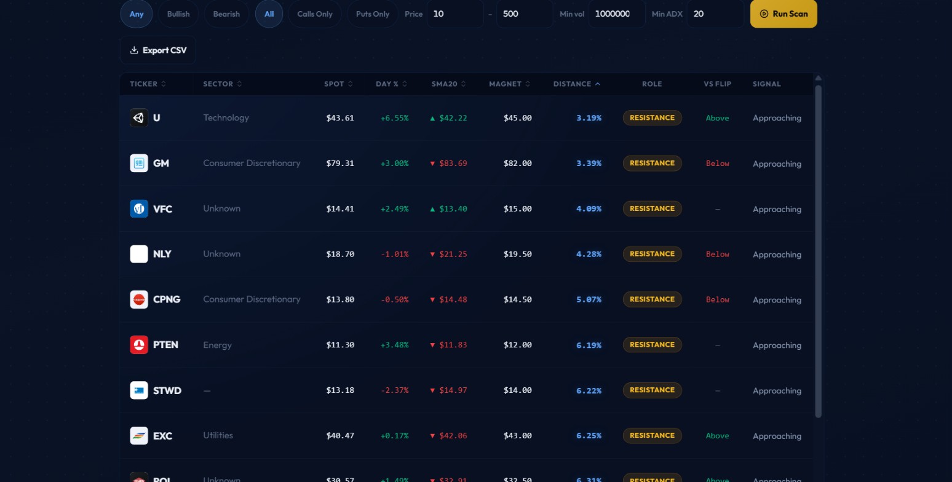Select the All options filter
Image resolution: width=952 pixels, height=482 pixels.
tap(269, 14)
